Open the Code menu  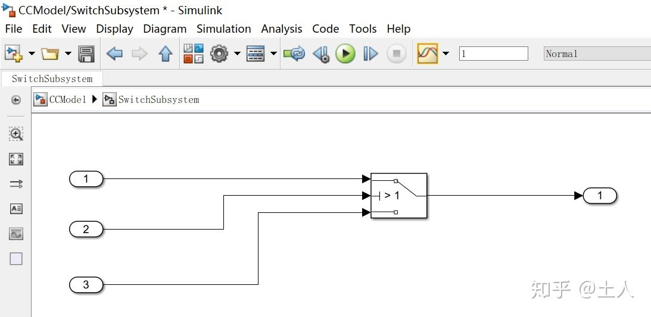tap(325, 29)
